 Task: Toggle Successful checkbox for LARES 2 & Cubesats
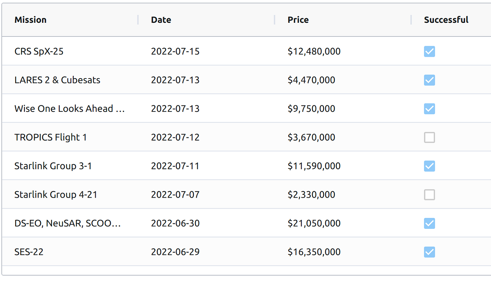point(429,80)
